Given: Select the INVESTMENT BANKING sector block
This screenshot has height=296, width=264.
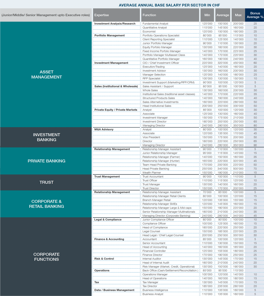Looking at the screenshot, I should 46,137.
